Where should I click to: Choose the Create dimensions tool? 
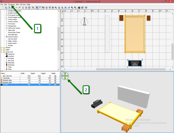[53, 8]
